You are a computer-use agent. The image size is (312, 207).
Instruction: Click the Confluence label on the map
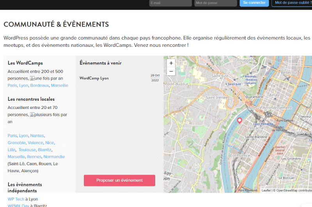[x=240, y=155]
